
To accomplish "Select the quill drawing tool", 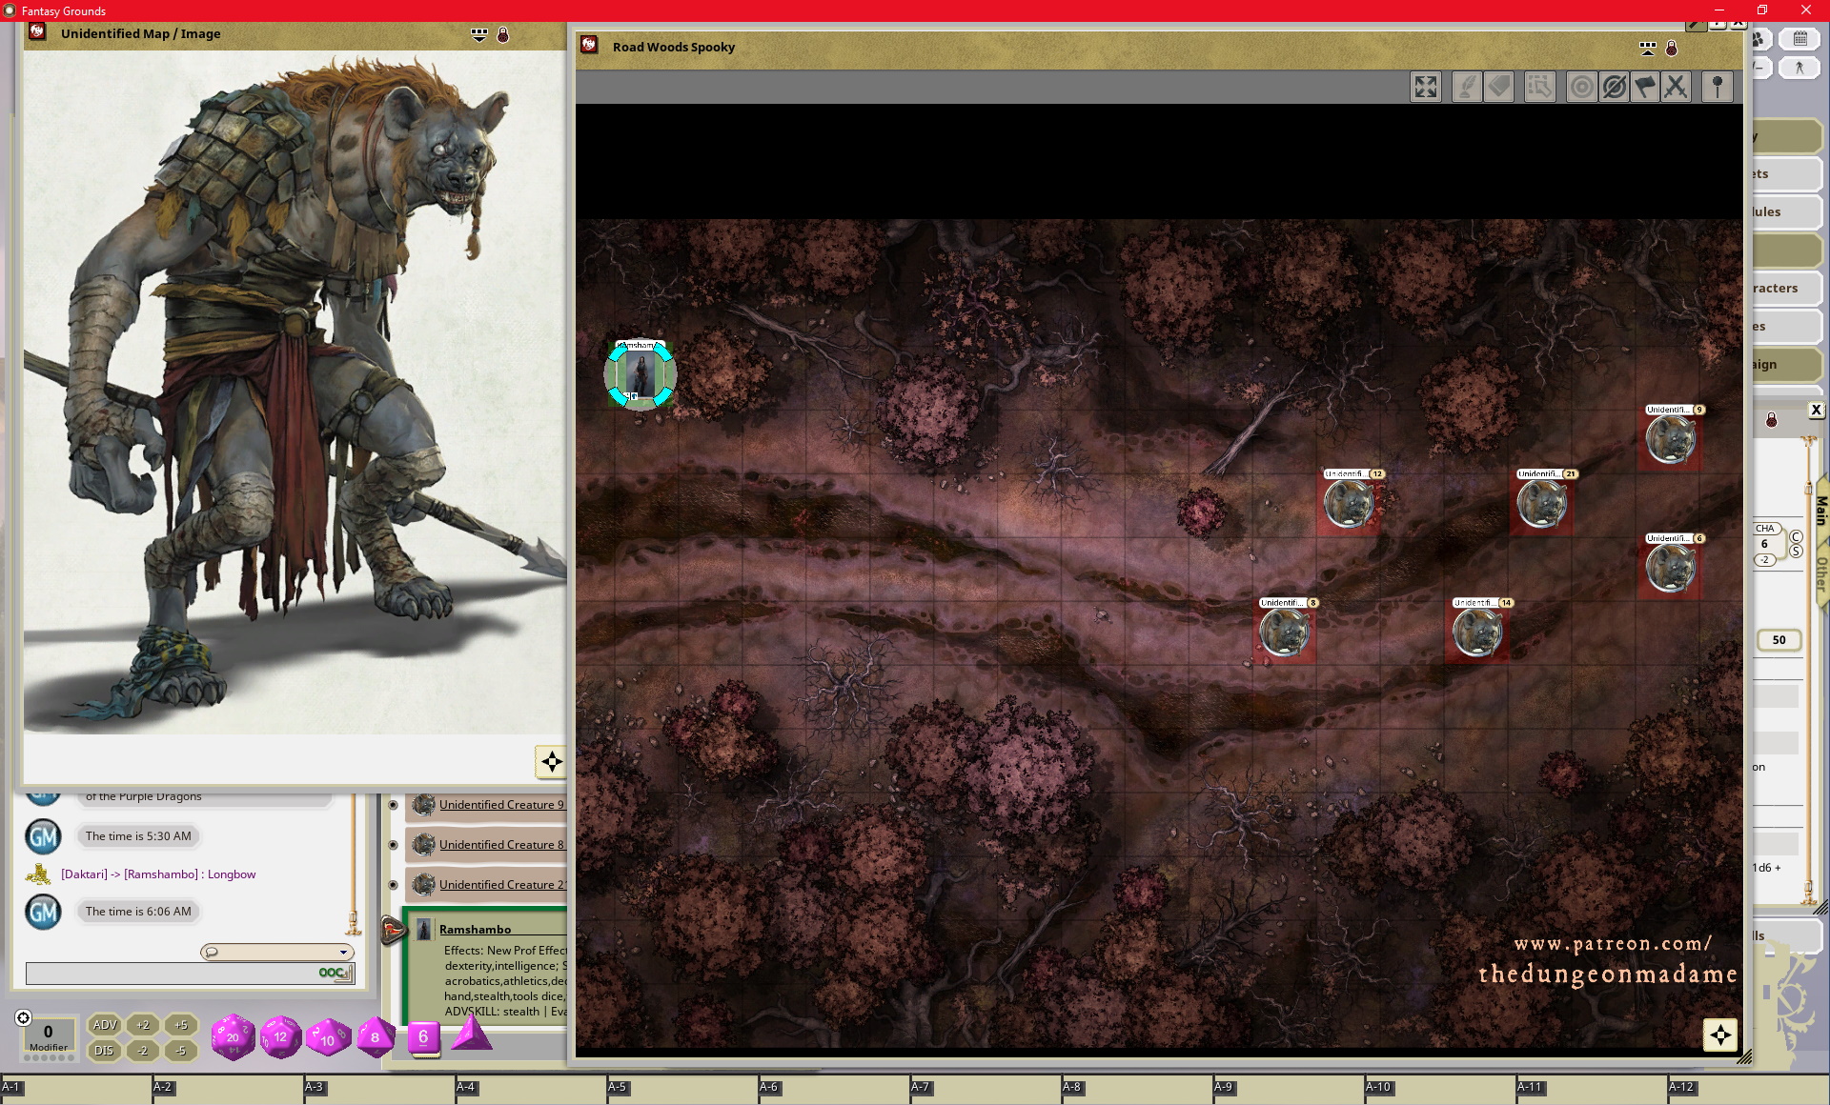I will pos(1466,88).
